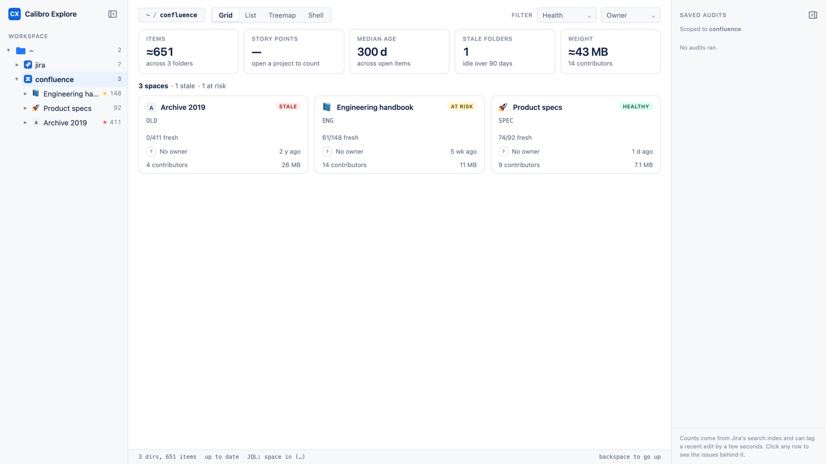Click the Weight ≈43 MB stat card
Image resolution: width=826 pixels, height=464 pixels.
tap(611, 52)
